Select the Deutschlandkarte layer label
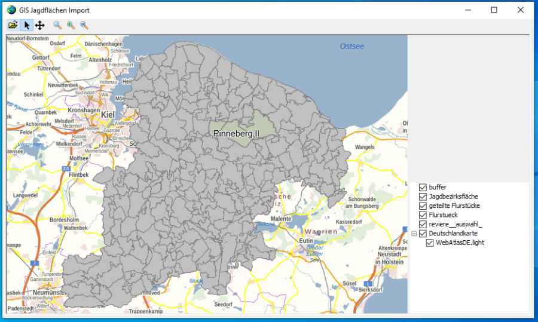The height and width of the screenshot is (322, 538). point(453,234)
